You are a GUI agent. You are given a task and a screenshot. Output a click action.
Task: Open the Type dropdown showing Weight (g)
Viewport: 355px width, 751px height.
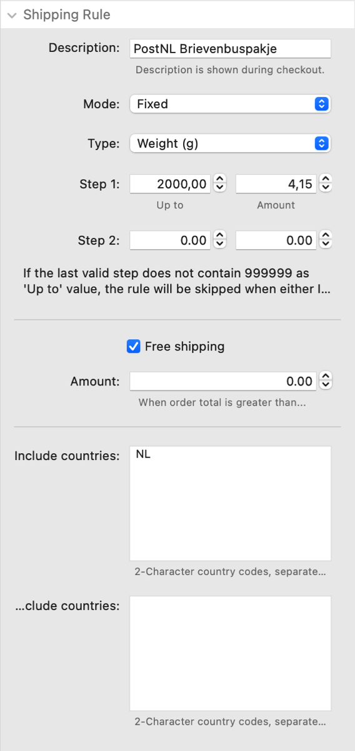230,143
